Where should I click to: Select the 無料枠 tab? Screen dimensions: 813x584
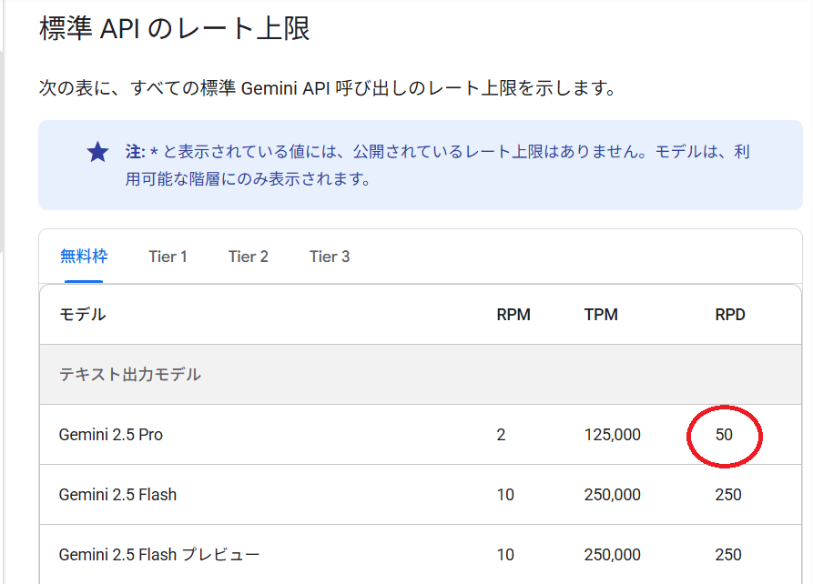click(84, 257)
